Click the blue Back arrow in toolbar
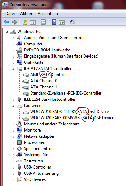 pos(6,22)
